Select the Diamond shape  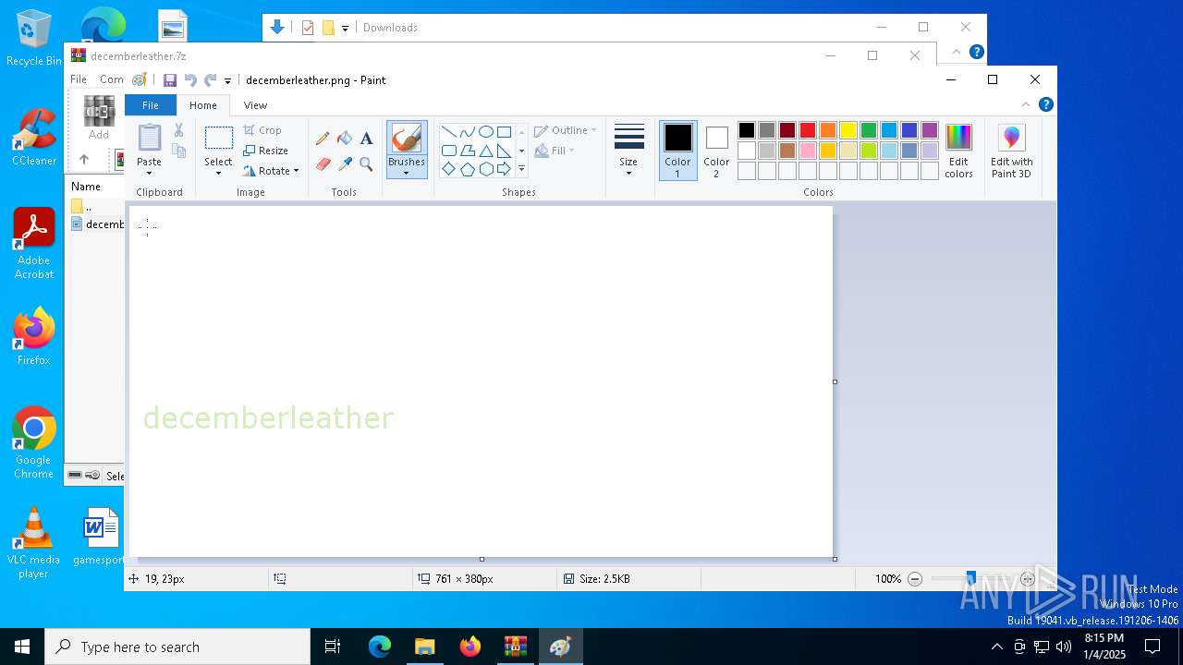(x=449, y=169)
